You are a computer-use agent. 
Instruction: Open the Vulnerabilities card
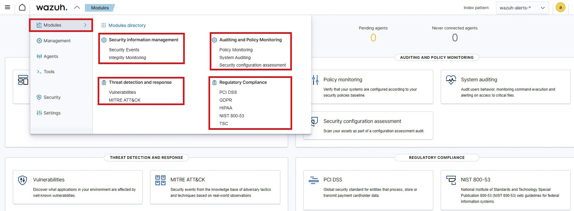[78, 187]
